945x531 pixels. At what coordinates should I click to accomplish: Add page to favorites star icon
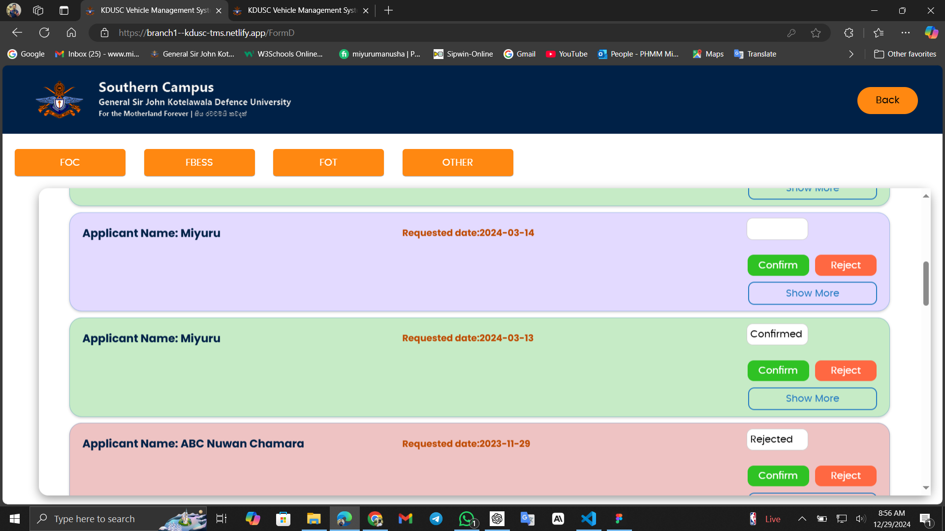pos(816,33)
